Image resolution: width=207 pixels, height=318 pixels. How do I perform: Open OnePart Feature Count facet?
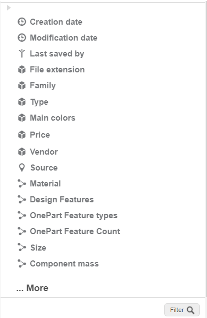[75, 231]
